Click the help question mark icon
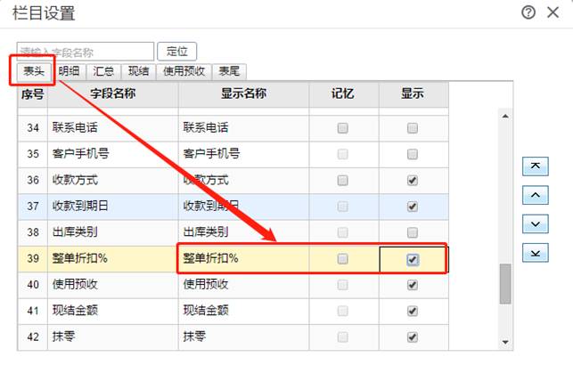573x365 pixels. pos(528,12)
